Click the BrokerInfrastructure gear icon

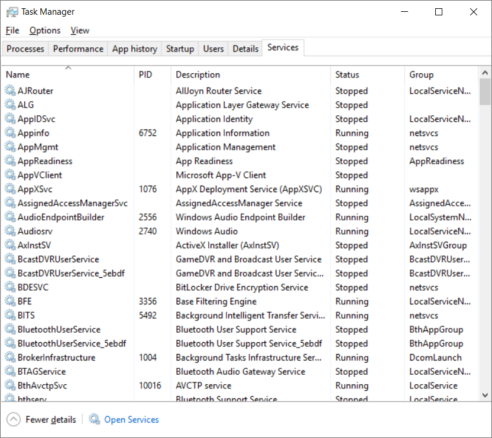10,358
